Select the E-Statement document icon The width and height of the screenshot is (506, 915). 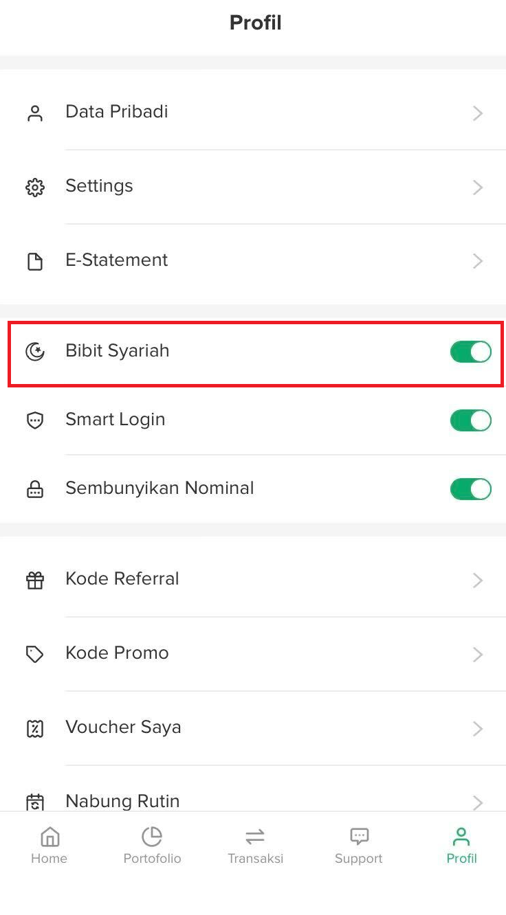tap(34, 262)
